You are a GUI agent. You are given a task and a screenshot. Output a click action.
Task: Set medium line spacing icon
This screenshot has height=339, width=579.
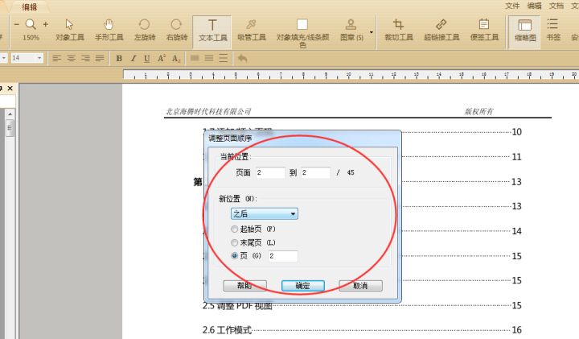click(x=209, y=58)
